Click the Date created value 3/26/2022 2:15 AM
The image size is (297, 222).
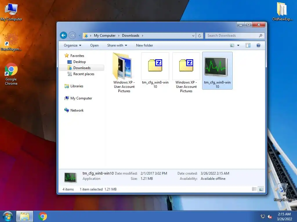215,173
